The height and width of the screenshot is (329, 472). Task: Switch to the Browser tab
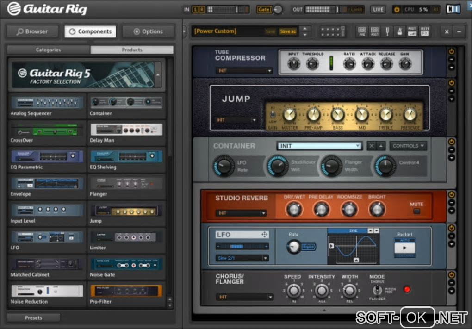click(x=32, y=31)
